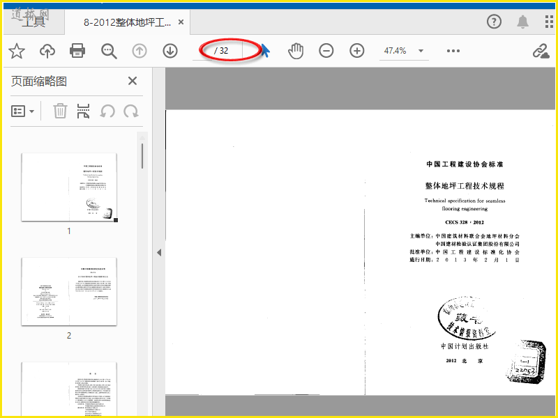This screenshot has height=418, width=558.
Task: Share a link to the file
Action: coord(541,51)
